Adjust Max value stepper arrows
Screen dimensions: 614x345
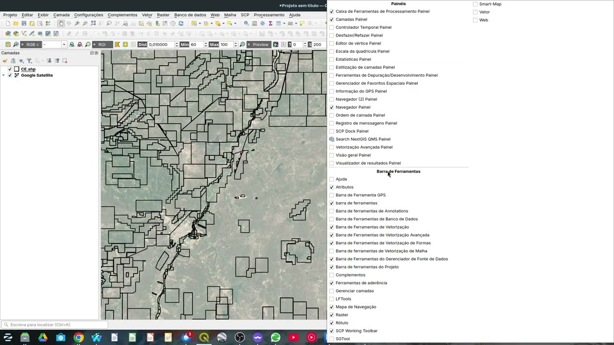[x=236, y=45]
